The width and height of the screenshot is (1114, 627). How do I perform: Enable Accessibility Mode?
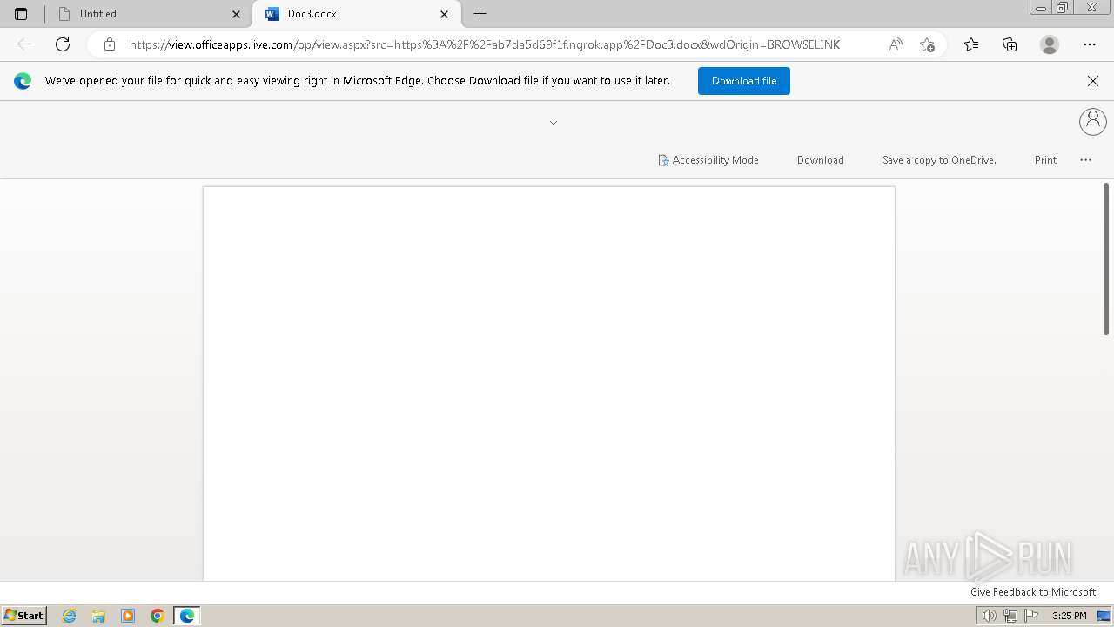pyautogui.click(x=708, y=160)
